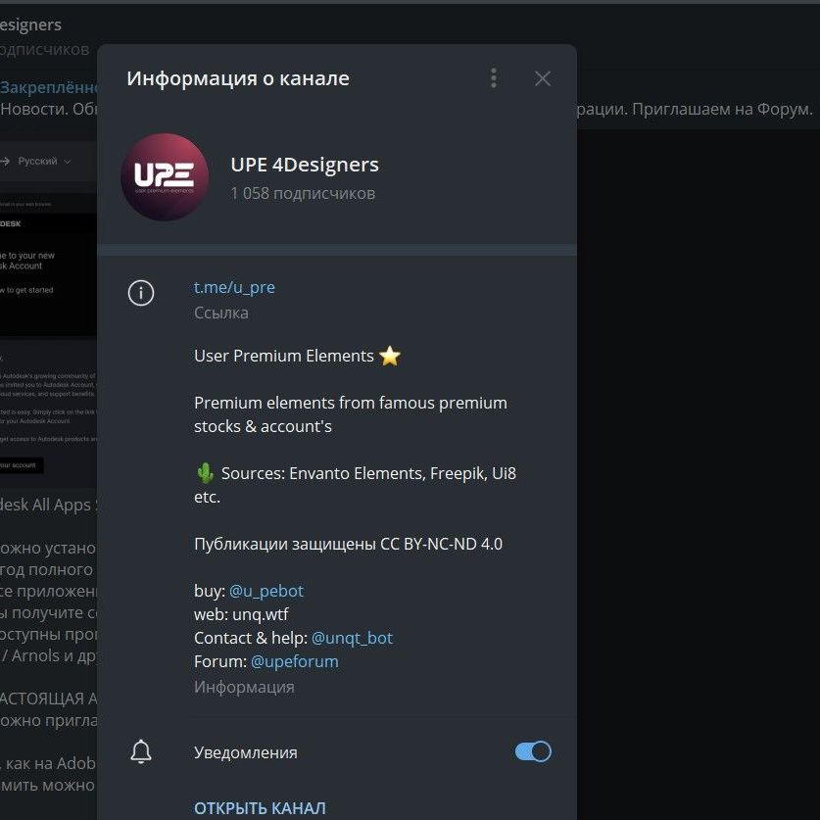Screen dimensions: 820x820
Task: Open the three-dot channel options menu
Action: 493,78
